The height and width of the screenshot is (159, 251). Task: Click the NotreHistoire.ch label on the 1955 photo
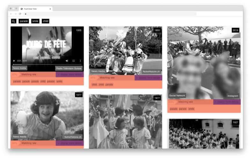(x=151, y=72)
